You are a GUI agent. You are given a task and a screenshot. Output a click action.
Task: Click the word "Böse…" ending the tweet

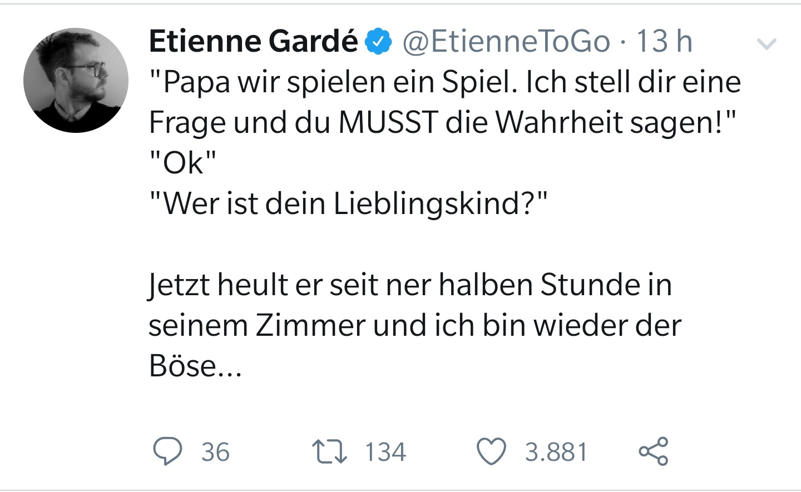(195, 366)
